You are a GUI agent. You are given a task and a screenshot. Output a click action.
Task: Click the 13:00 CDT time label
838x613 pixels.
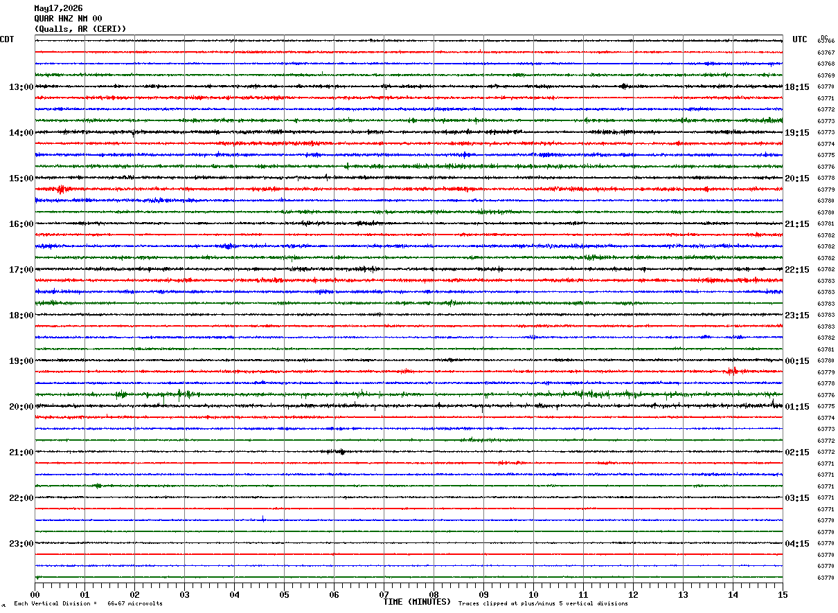coord(21,87)
